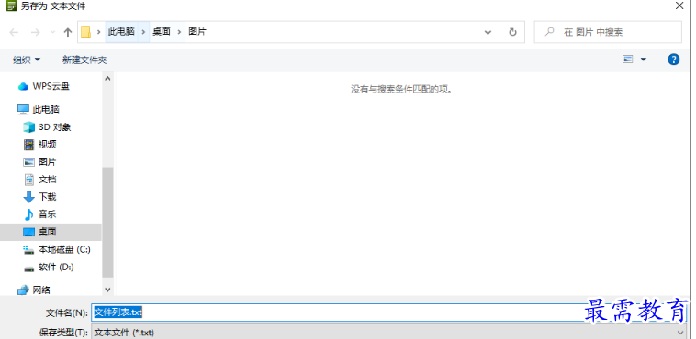Refresh the current folder view
The height and width of the screenshot is (339, 696).
coord(512,32)
